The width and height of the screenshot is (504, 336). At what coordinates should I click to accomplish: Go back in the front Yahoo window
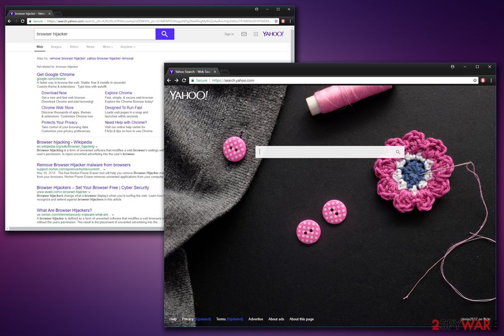pos(169,81)
